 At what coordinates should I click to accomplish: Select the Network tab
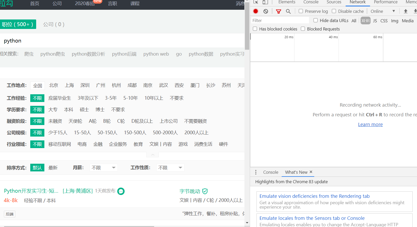click(x=358, y=2)
